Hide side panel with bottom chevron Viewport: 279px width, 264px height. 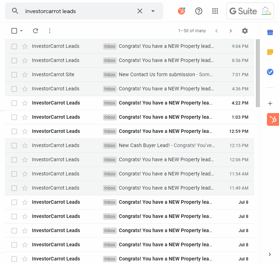(270, 254)
